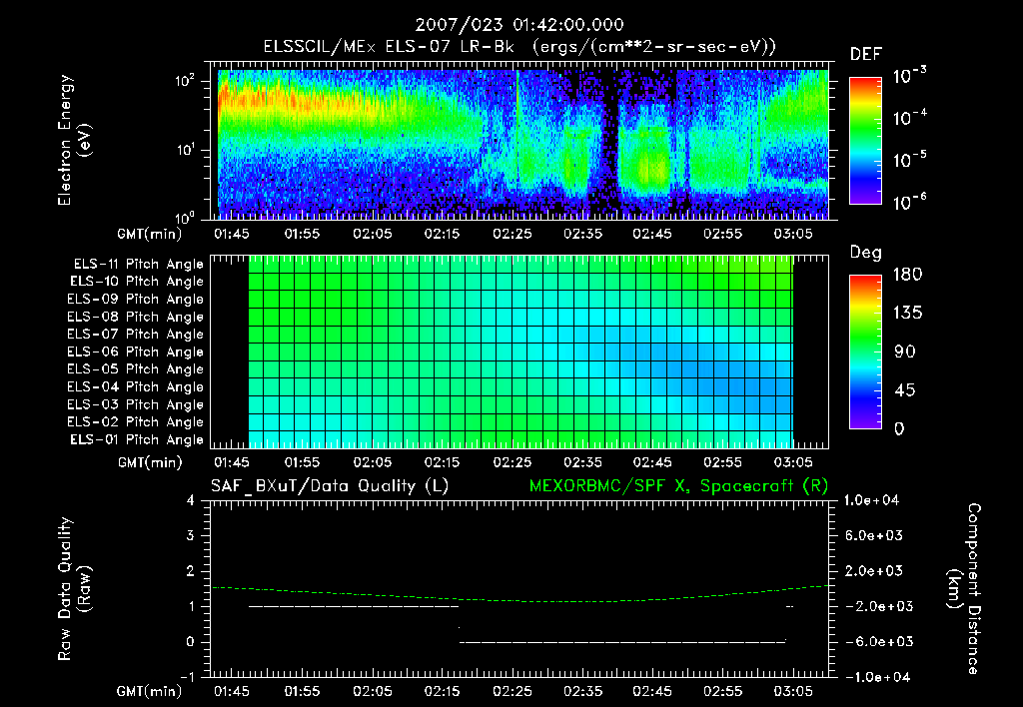Click the DEF color bar legend

coord(865,140)
